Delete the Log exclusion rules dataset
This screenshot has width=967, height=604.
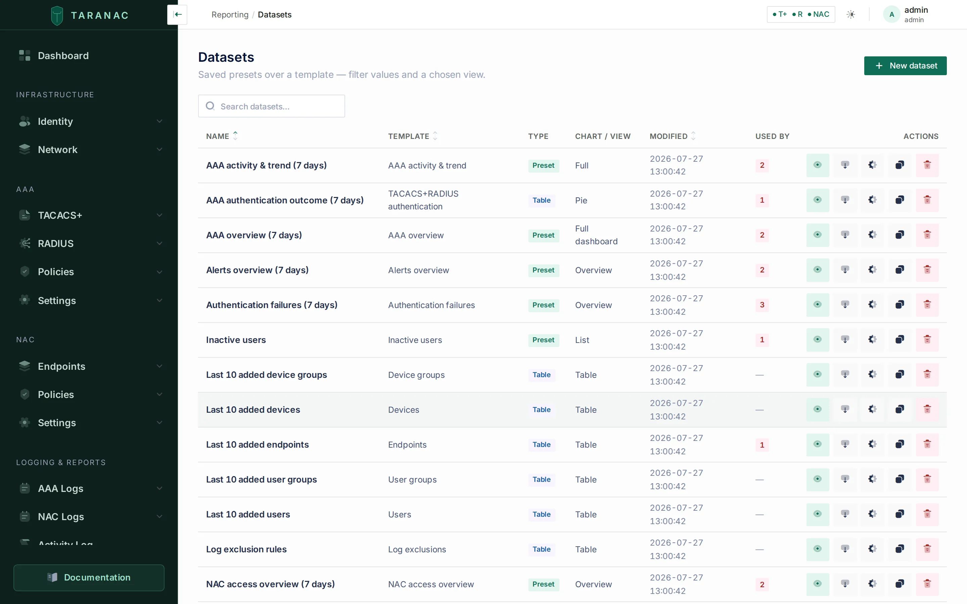pos(927,549)
